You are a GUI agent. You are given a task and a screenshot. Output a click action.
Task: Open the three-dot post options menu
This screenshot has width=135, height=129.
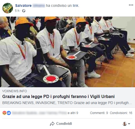coord(131,5)
